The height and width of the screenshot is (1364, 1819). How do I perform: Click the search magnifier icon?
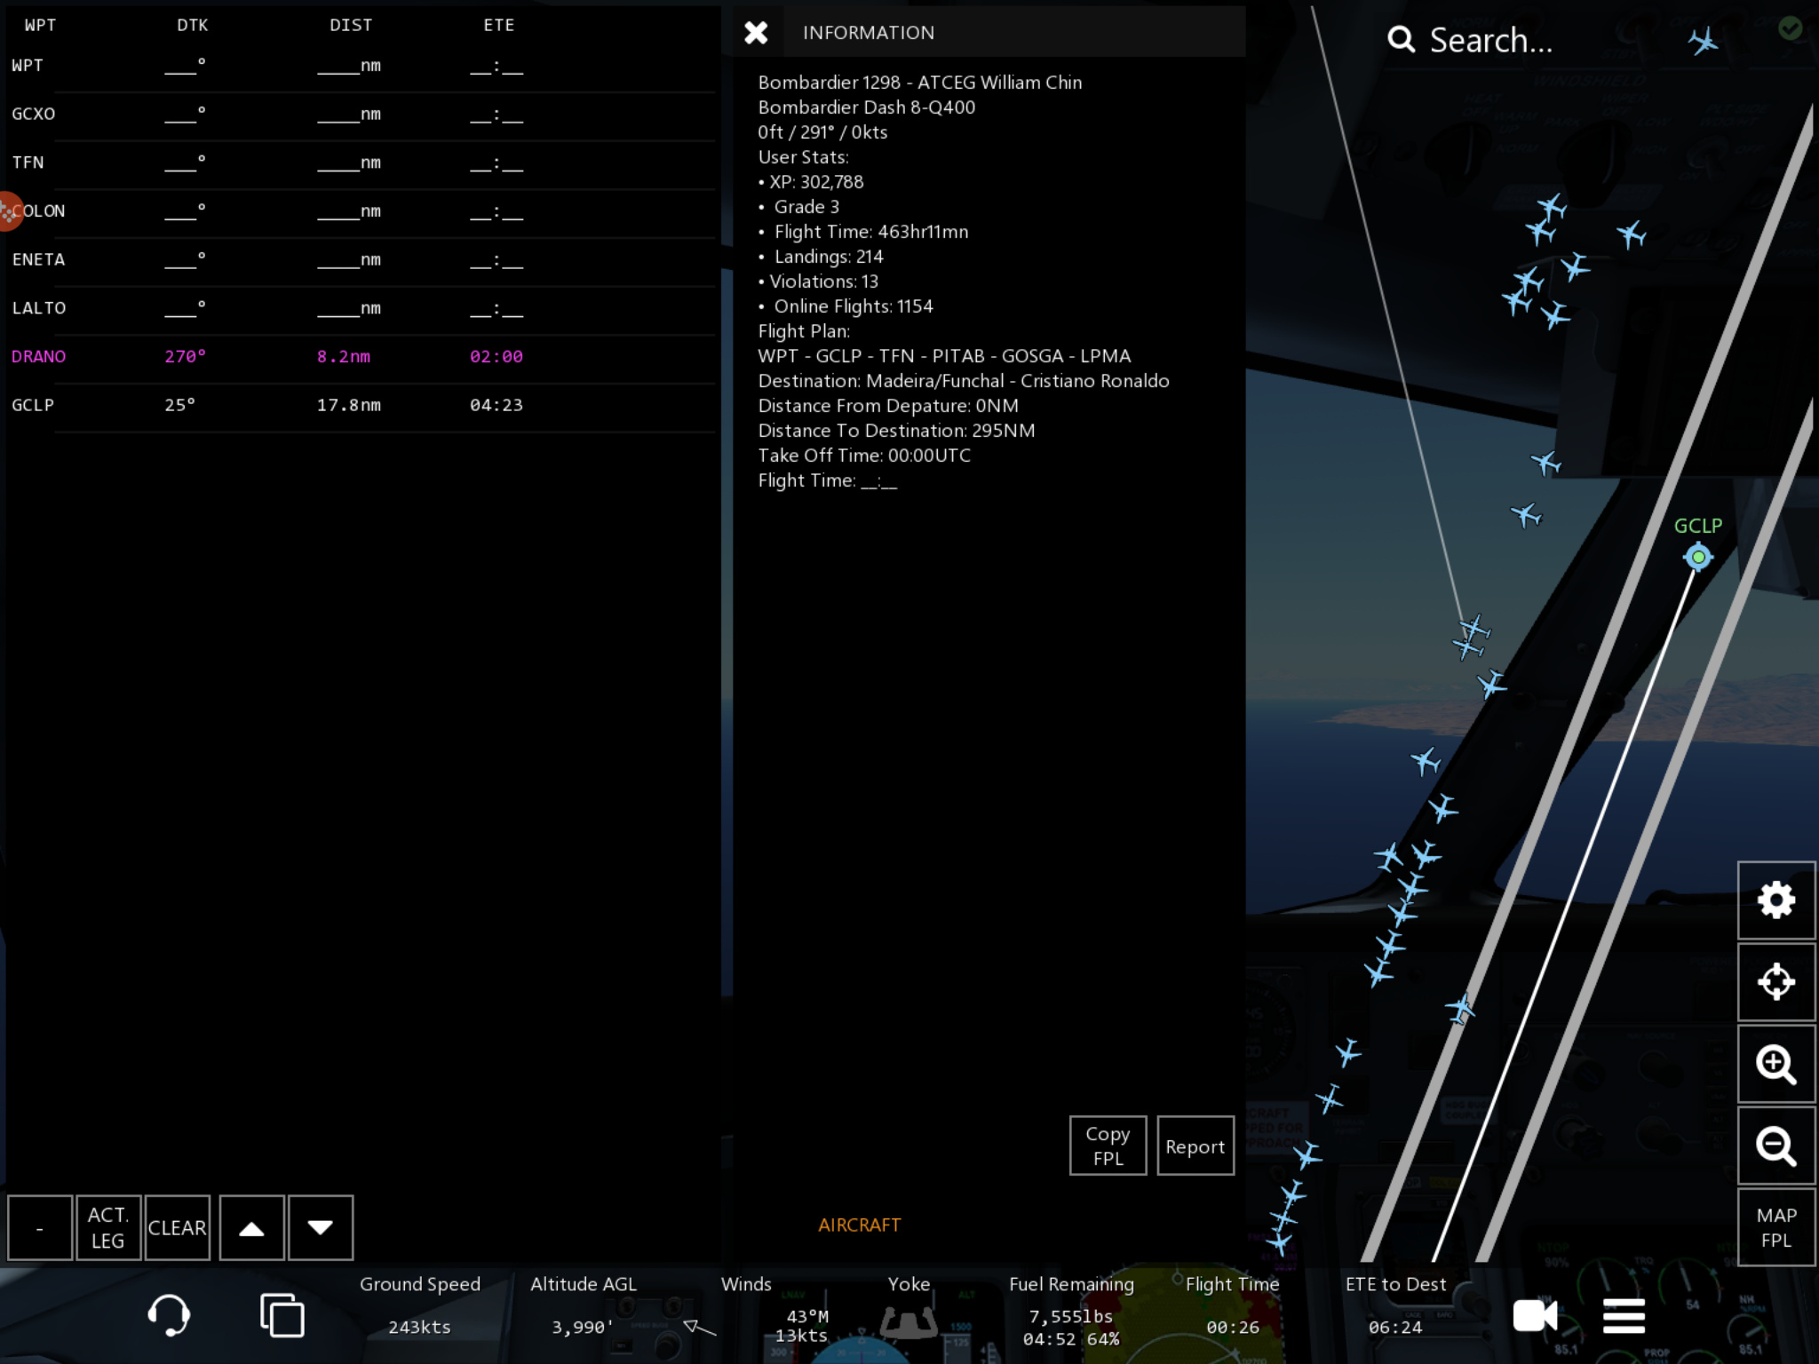click(x=1401, y=40)
